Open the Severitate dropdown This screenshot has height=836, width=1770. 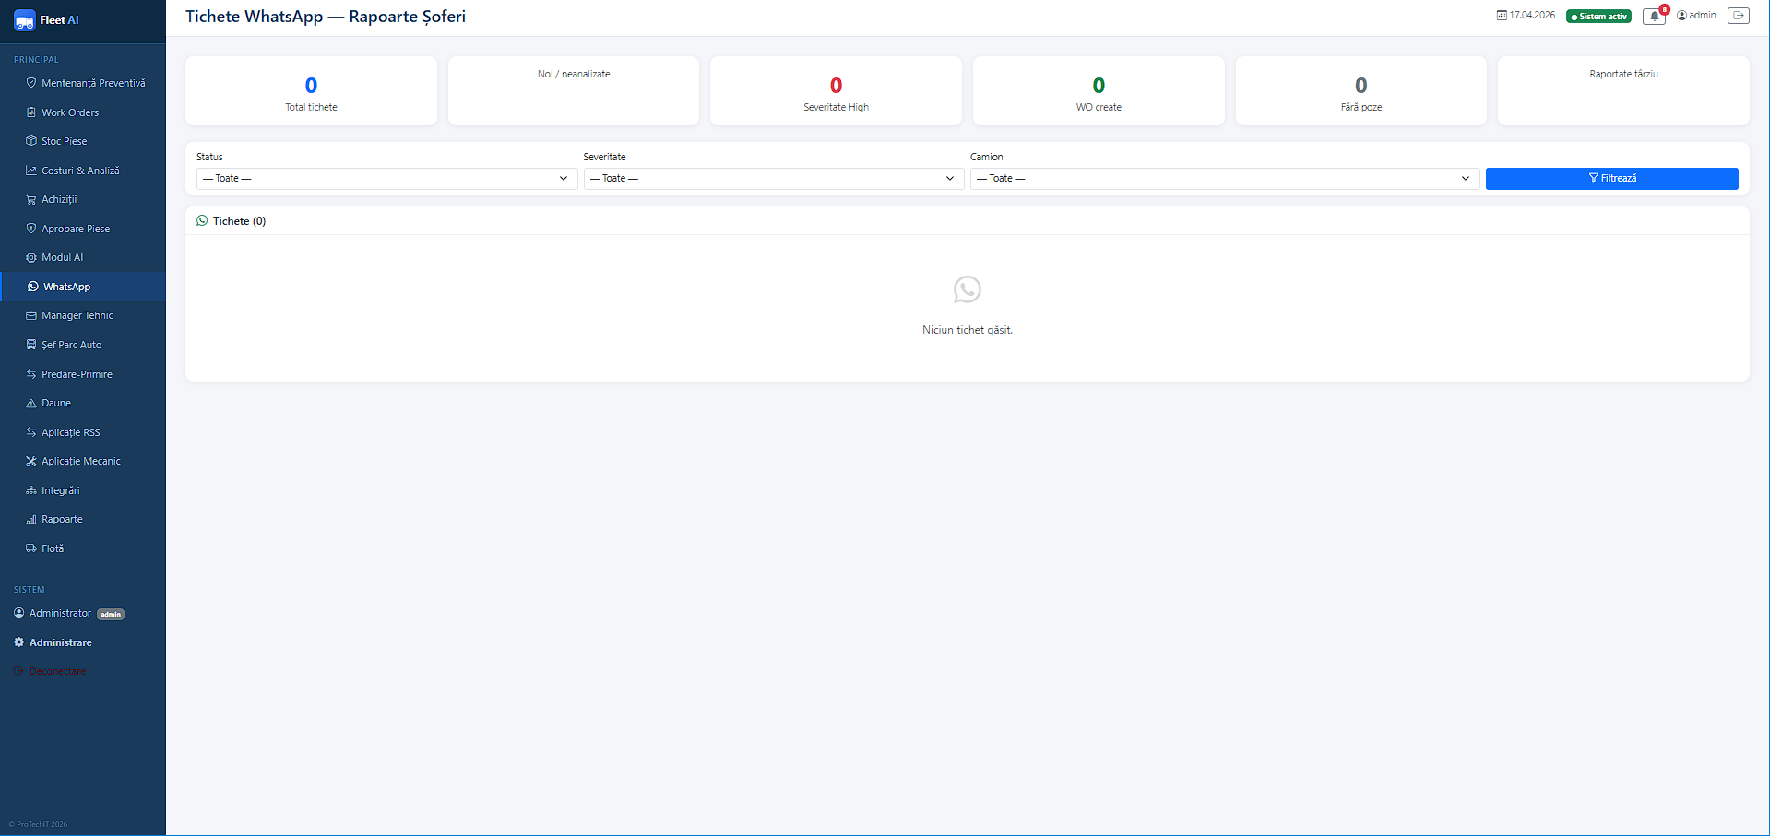click(x=774, y=179)
